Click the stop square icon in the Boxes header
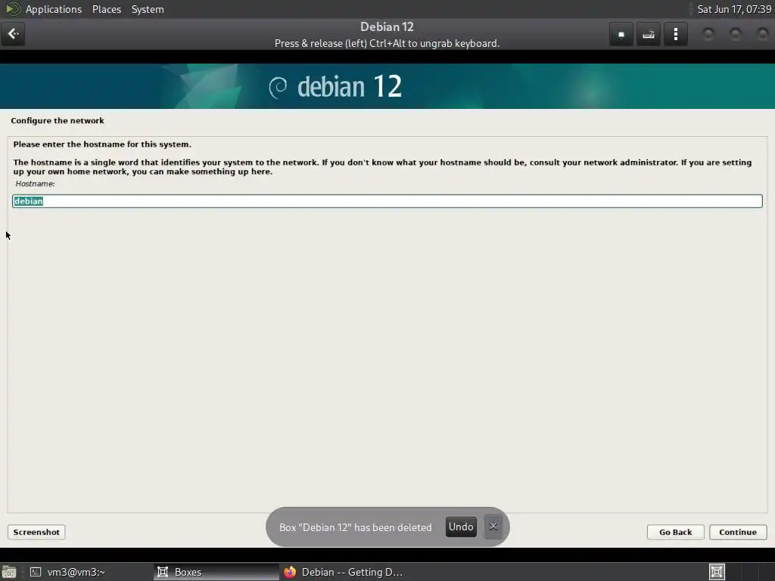Viewport: 775px width, 581px height. pyautogui.click(x=621, y=34)
